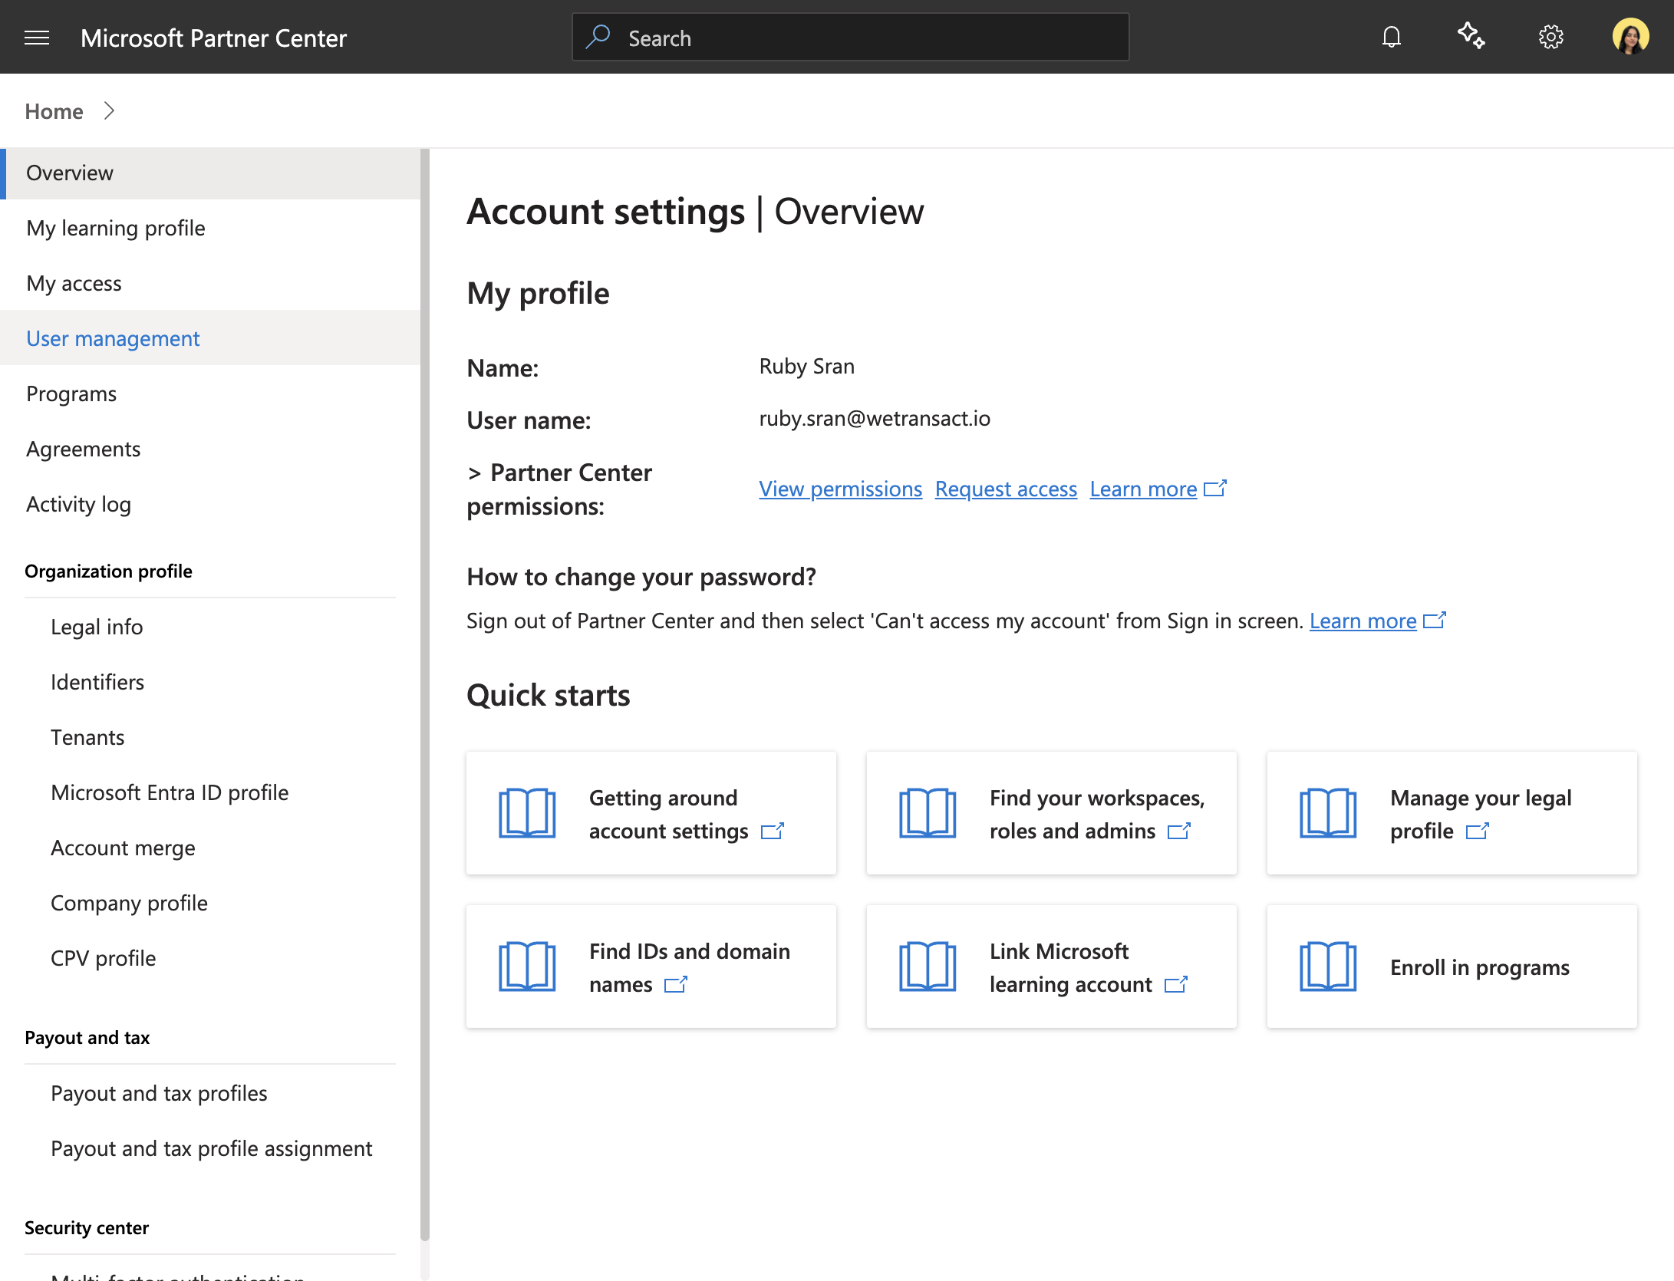Open Agreements page
The image size is (1674, 1281).
pos(210,449)
